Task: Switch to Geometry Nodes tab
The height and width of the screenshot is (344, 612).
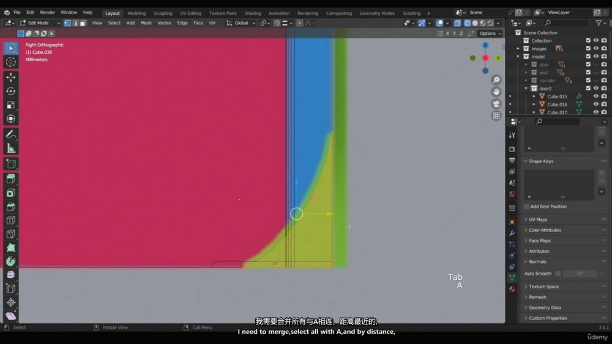Action: [x=377, y=13]
